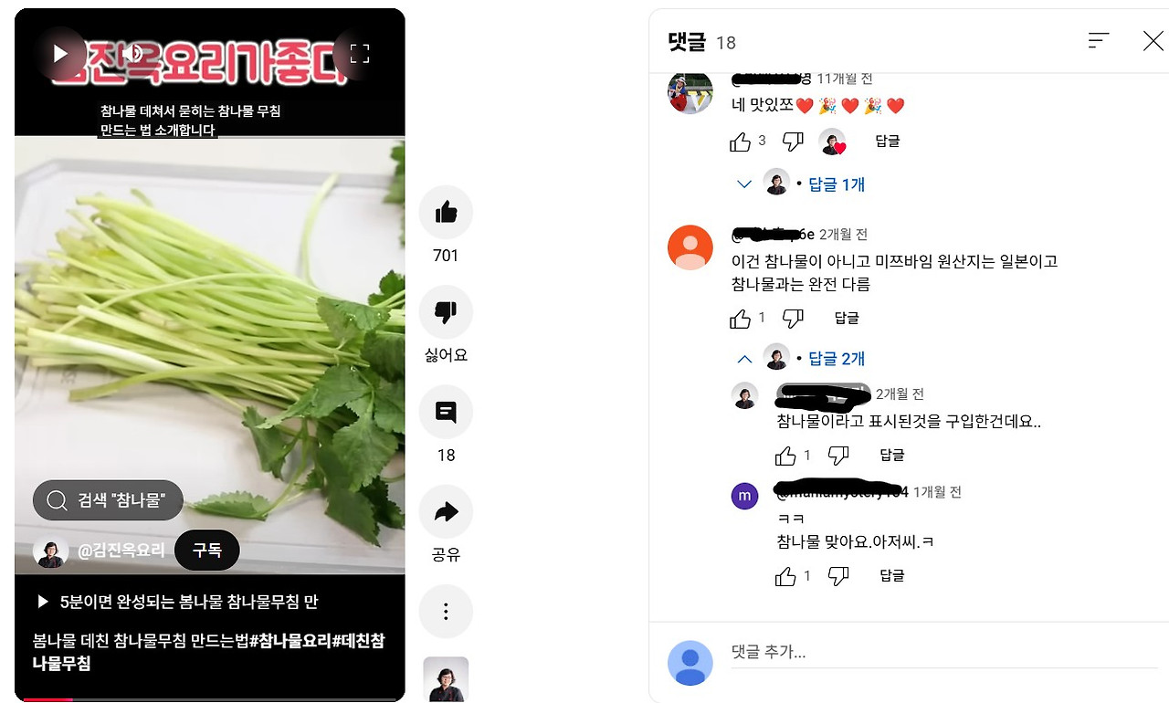This screenshot has height=703, width=1169.
Task: Click the dislike 싫어요 button
Action: pyautogui.click(x=446, y=313)
